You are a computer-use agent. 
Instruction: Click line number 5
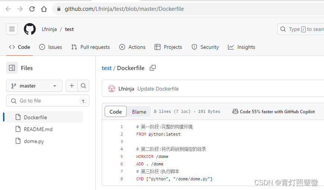(x=122, y=156)
